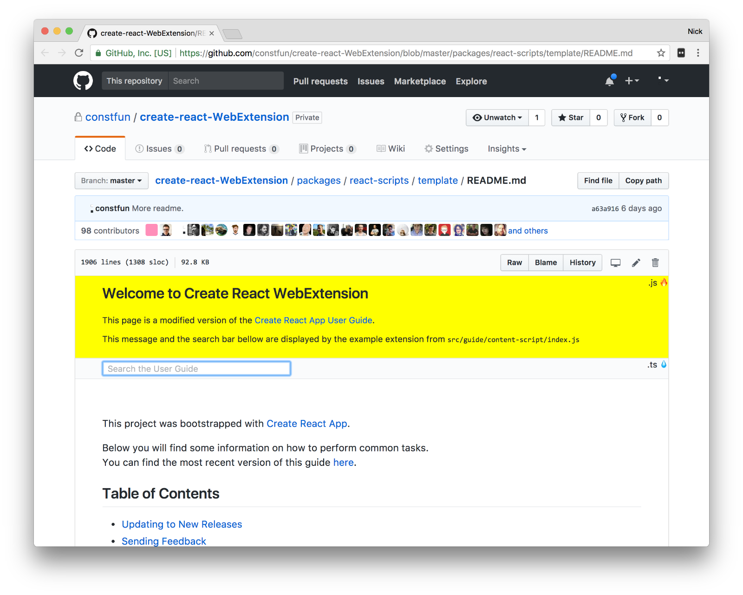Viewport: 743px width, 595px height.
Task: Click the 98 contributors count
Action: pyautogui.click(x=110, y=231)
